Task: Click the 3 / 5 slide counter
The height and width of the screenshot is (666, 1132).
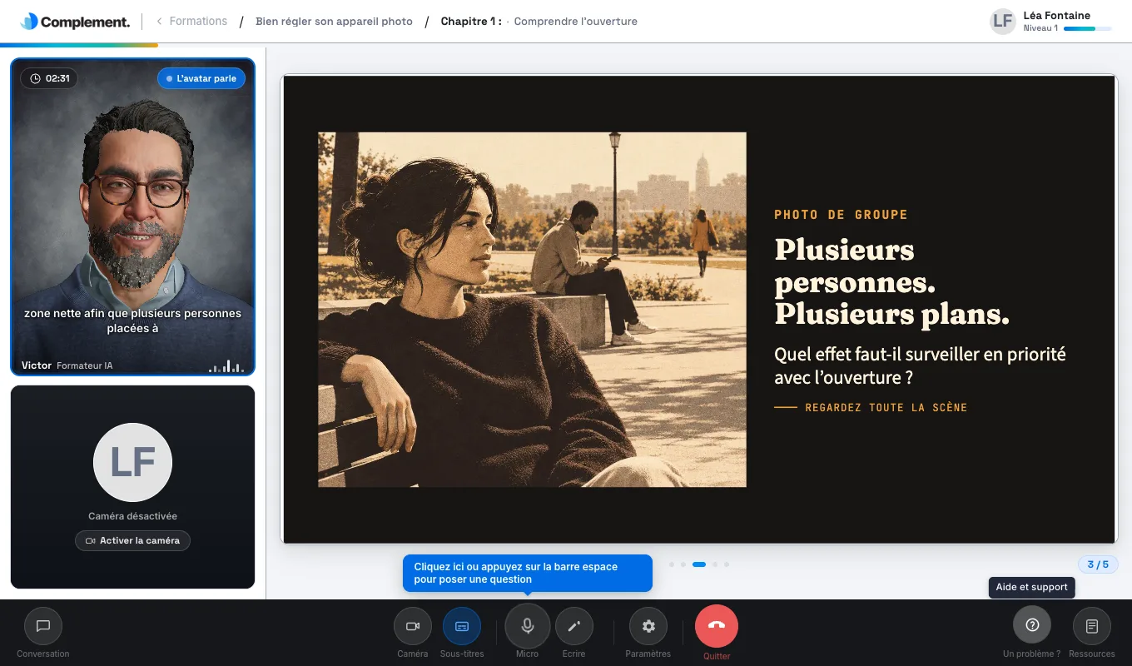Action: [1098, 564]
